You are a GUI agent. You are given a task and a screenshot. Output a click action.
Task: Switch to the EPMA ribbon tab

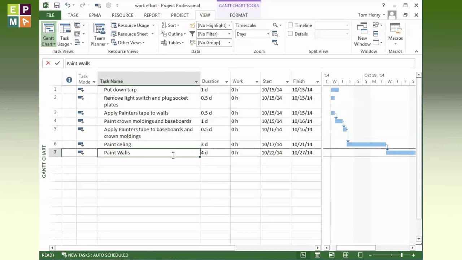(x=95, y=15)
